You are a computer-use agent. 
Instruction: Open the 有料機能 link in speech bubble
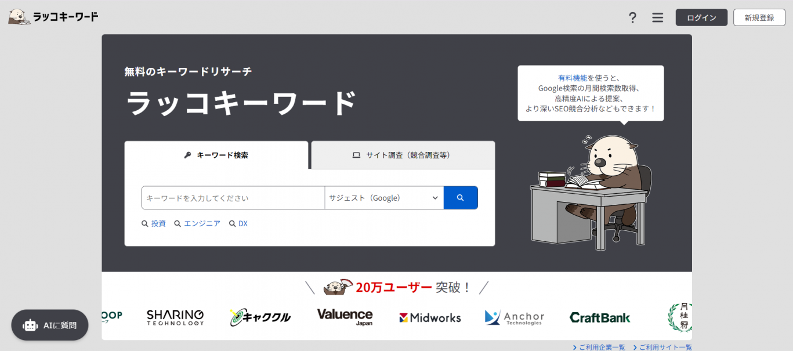(x=572, y=78)
